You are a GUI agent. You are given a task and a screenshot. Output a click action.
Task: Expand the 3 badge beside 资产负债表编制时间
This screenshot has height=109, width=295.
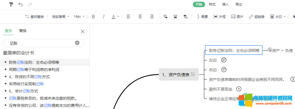click(293, 79)
